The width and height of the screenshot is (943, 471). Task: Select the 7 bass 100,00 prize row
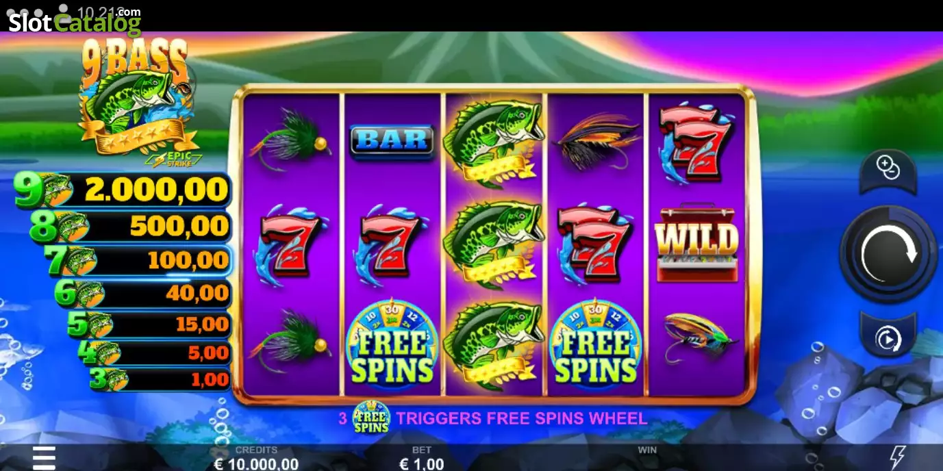[x=137, y=261]
